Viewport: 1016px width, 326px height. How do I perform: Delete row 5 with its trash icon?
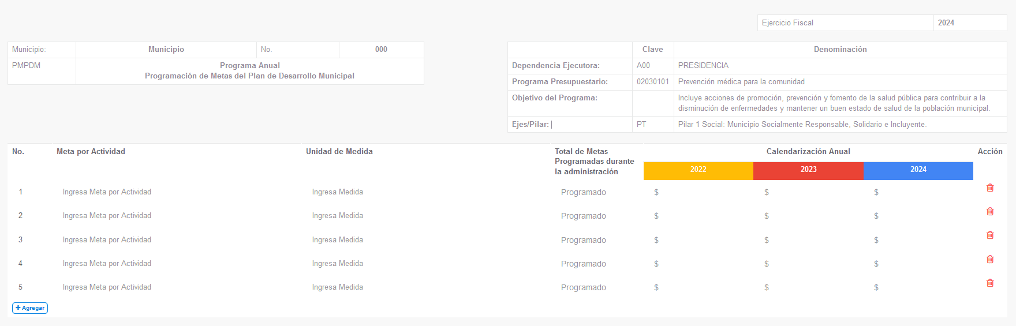coord(990,283)
